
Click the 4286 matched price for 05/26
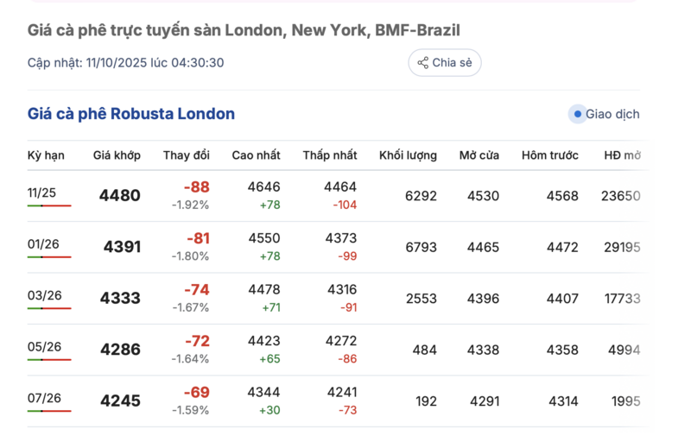(x=120, y=350)
